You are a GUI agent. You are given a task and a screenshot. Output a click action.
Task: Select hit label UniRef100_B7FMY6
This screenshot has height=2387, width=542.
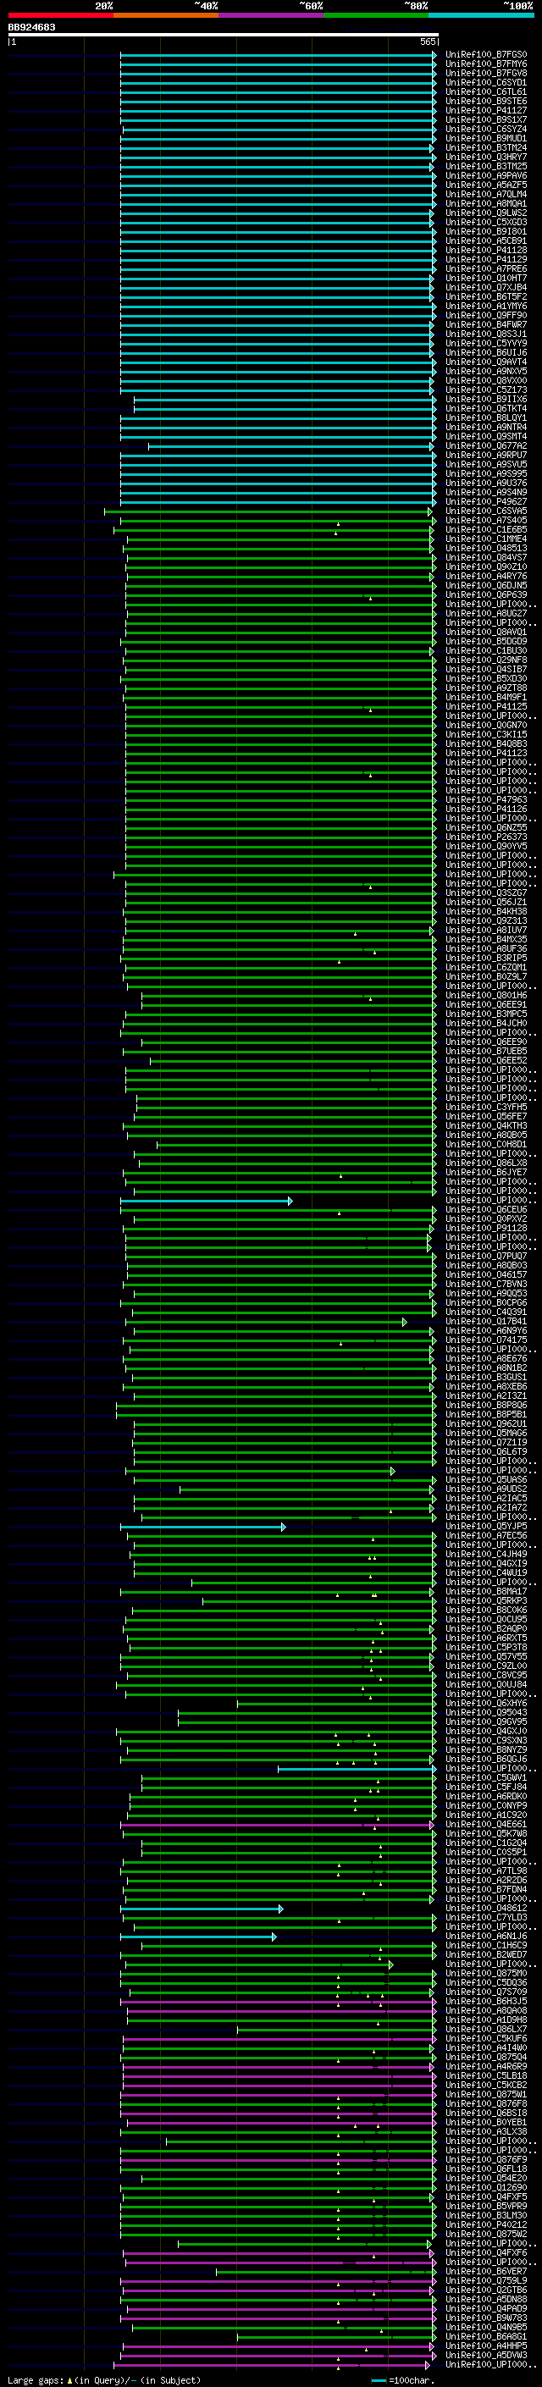[486, 64]
